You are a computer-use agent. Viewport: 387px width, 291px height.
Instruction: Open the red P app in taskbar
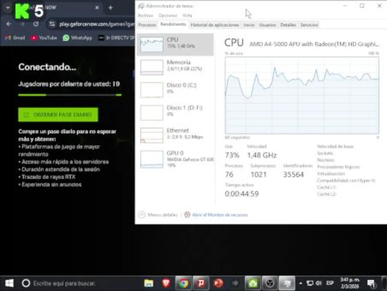pos(201,283)
